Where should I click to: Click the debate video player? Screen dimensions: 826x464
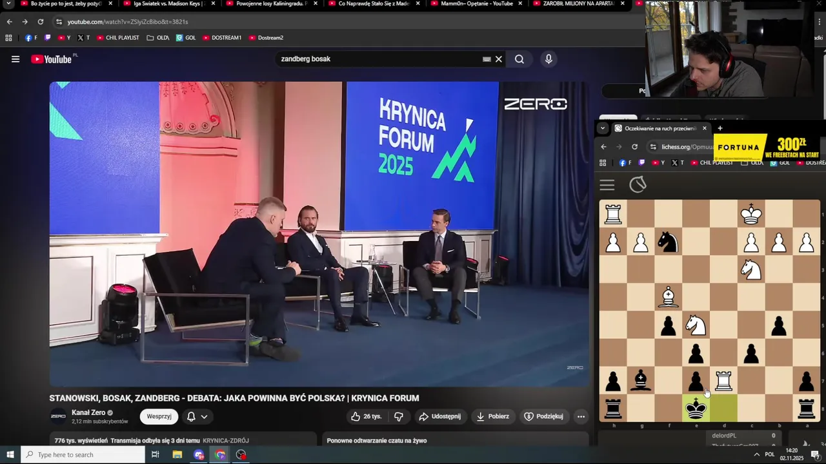(x=319, y=234)
